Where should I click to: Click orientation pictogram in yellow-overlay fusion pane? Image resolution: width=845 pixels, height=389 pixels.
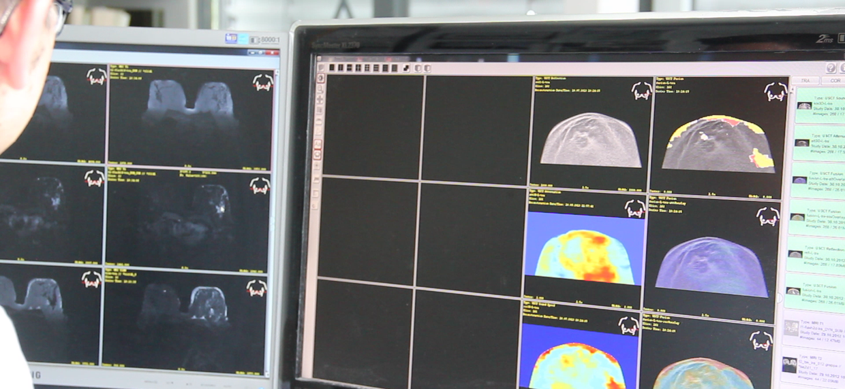pyautogui.click(x=775, y=91)
